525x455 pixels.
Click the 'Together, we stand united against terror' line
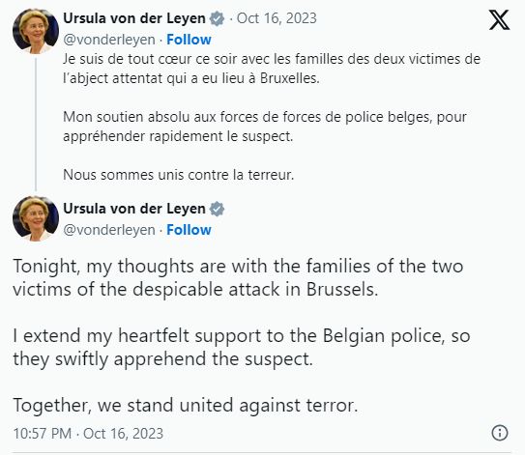[186, 406]
